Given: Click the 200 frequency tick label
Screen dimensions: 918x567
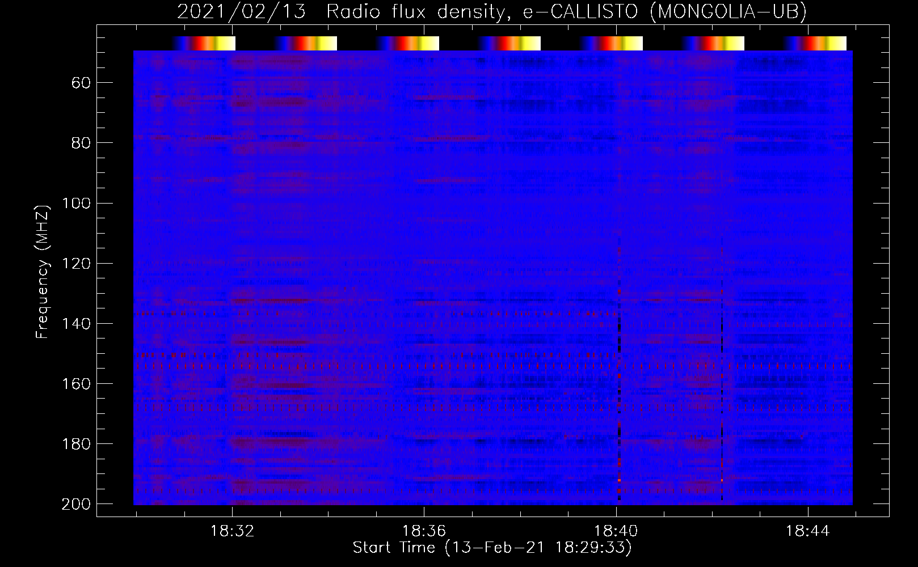Looking at the screenshot, I should tap(77, 504).
